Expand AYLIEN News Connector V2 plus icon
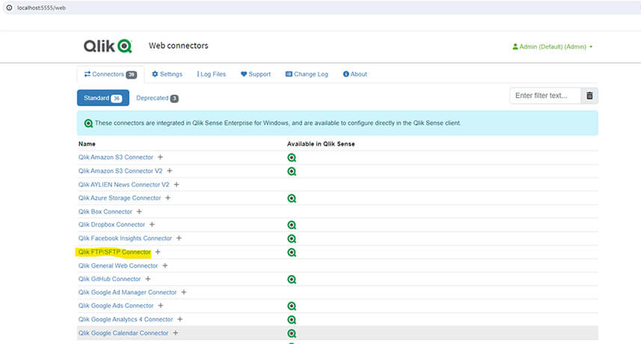The width and height of the screenshot is (641, 344). [x=177, y=185]
